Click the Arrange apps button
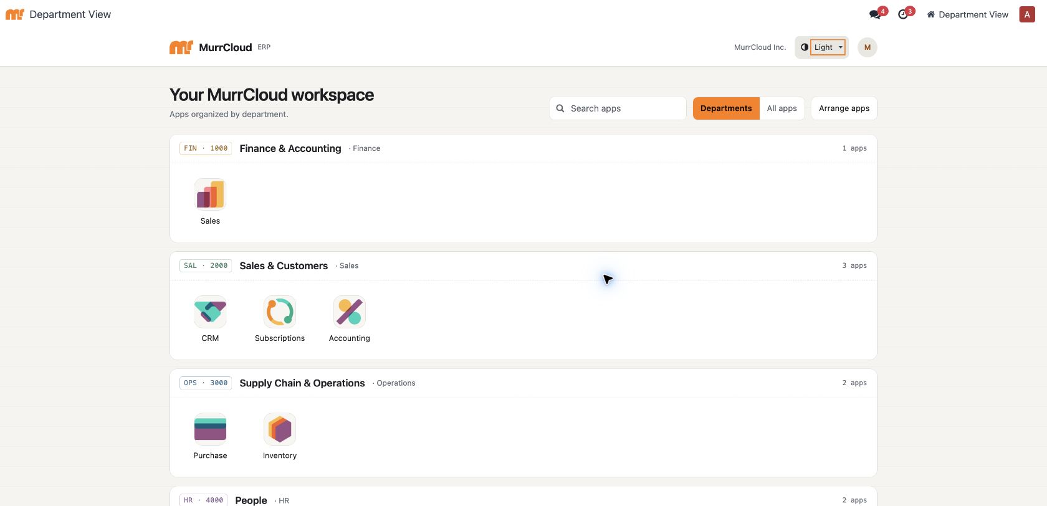Image resolution: width=1047 pixels, height=506 pixels. [844, 108]
